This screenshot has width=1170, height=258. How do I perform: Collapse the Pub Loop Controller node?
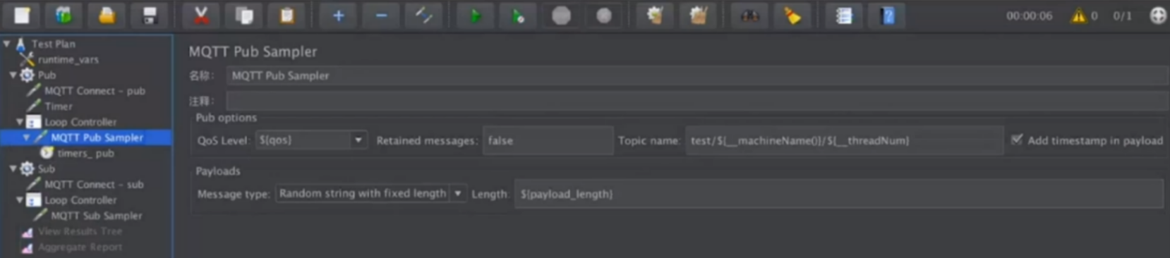[19, 122]
